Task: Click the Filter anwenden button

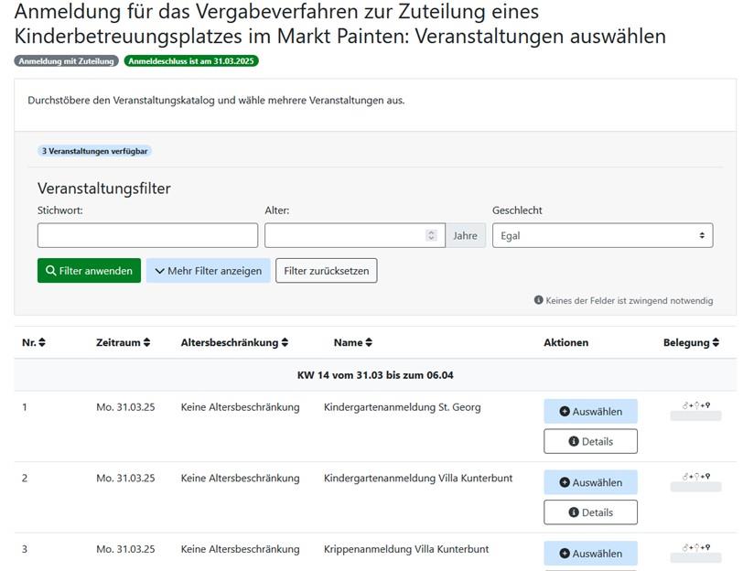Action: pyautogui.click(x=89, y=271)
